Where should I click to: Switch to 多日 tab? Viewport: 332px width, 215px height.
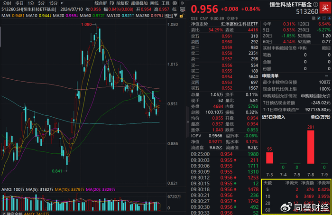(19, 3)
